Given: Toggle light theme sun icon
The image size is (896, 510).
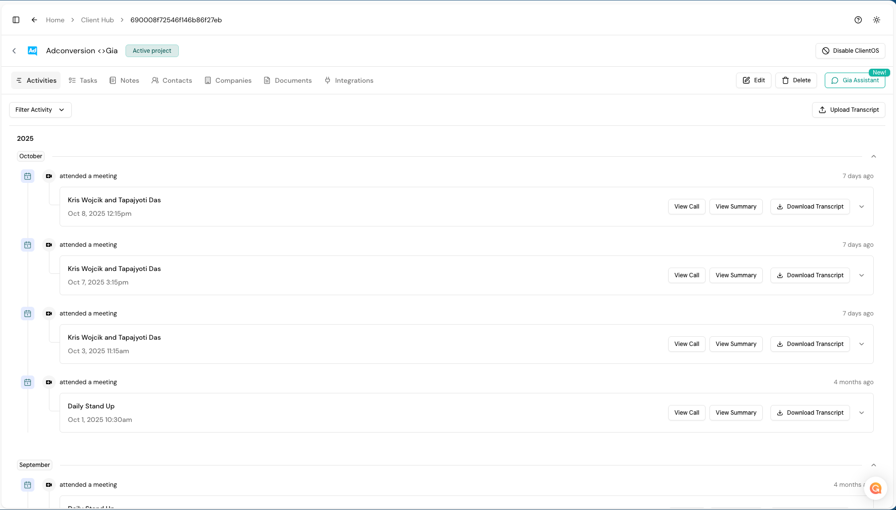Looking at the screenshot, I should [877, 20].
